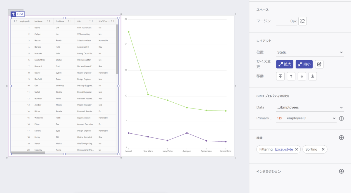Move the Grid to the front with topmost arrow
Viewport: 351px width, 193px height.
(x=280, y=76)
